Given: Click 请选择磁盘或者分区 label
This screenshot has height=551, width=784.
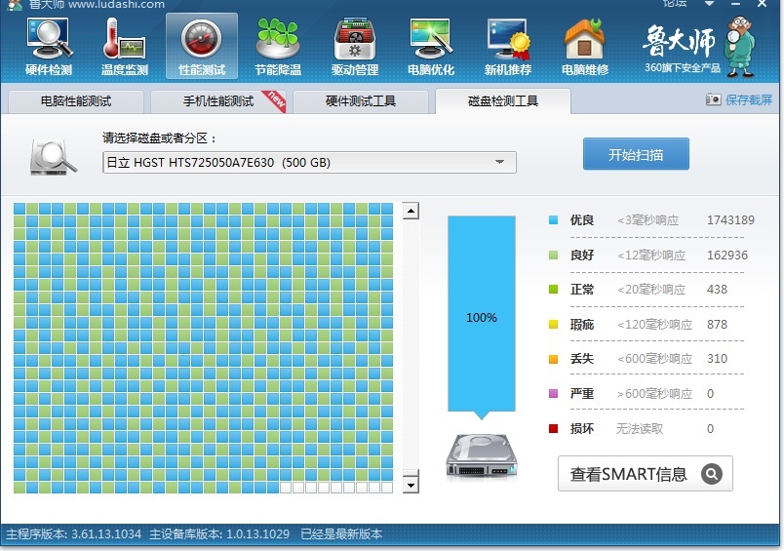Looking at the screenshot, I should 160,138.
